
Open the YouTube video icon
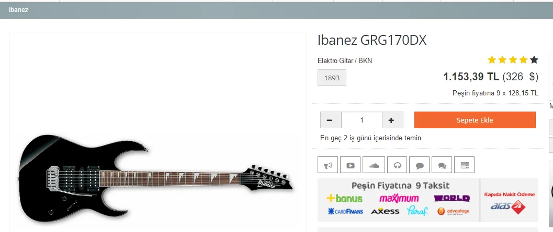[x=350, y=165]
